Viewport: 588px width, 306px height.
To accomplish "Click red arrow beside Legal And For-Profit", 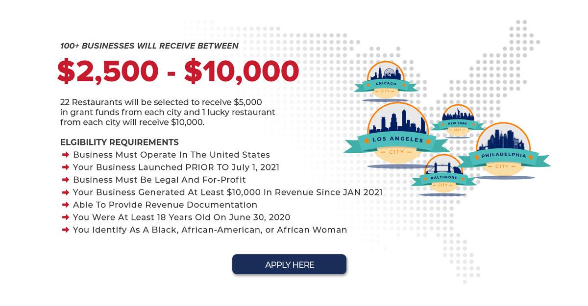I will [x=65, y=180].
